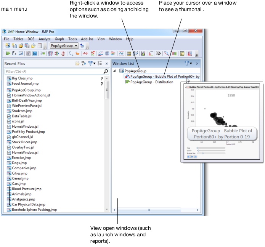The image size is (265, 247).
Task: Click the Window List horizontal scrollbar thumb
Action: point(149,210)
